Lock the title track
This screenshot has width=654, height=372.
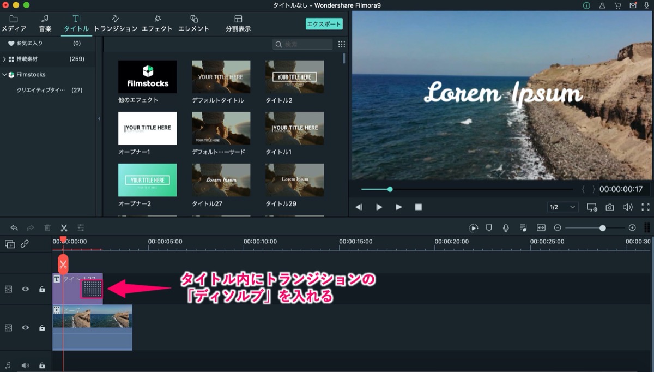click(42, 289)
